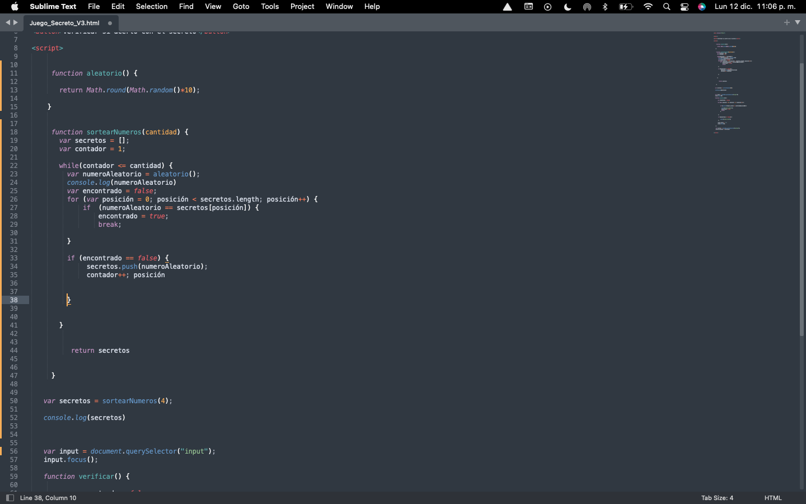
Task: Click 'console.log(secretos)' on line 52
Action: (85, 418)
